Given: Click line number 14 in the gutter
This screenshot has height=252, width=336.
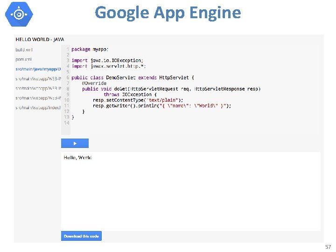Looking at the screenshot, I should [x=66, y=123].
